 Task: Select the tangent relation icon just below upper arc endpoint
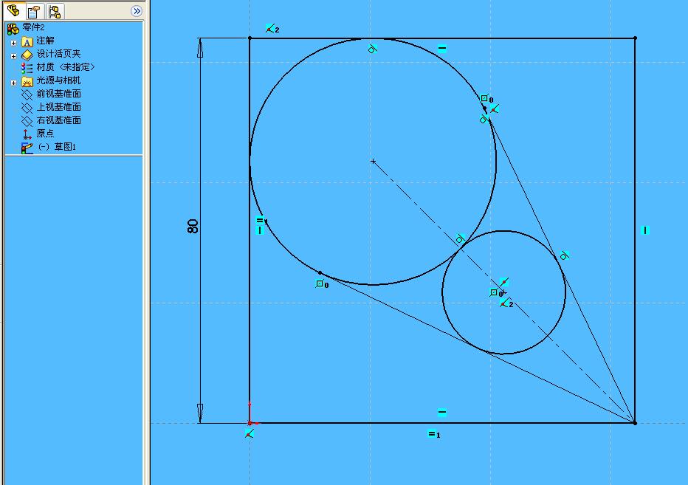coord(484,119)
